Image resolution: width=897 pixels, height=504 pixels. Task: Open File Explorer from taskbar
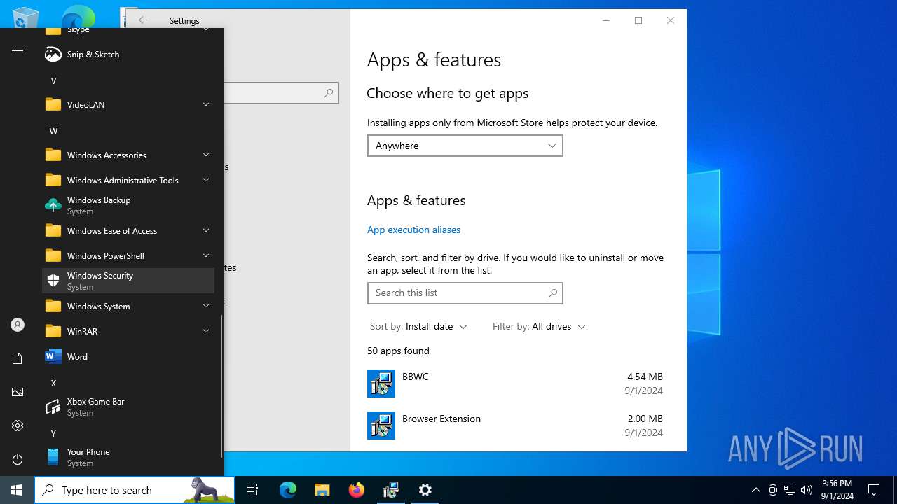coord(322,490)
